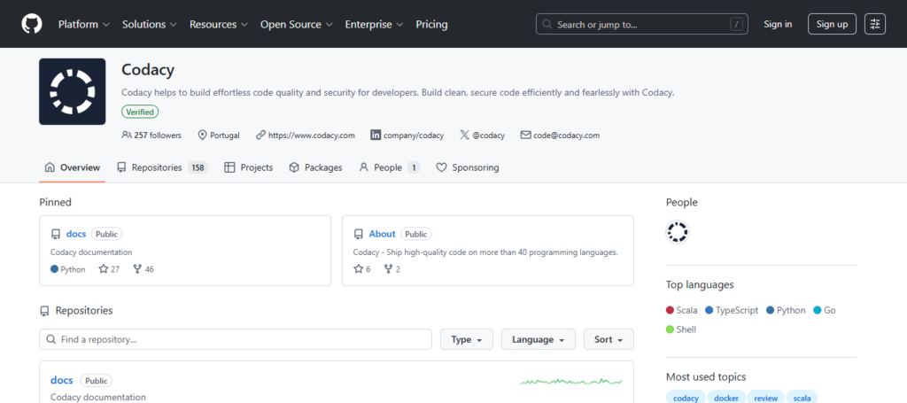Open the @codacy profile link
The height and width of the screenshot is (403, 907).
click(x=489, y=136)
